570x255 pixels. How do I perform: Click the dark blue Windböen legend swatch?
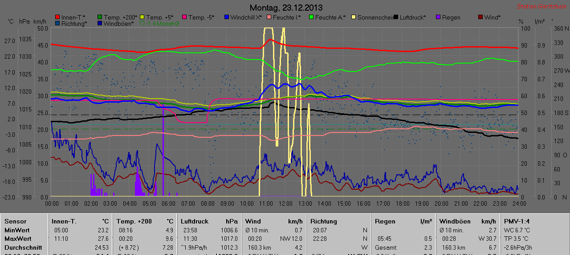tap(100, 24)
